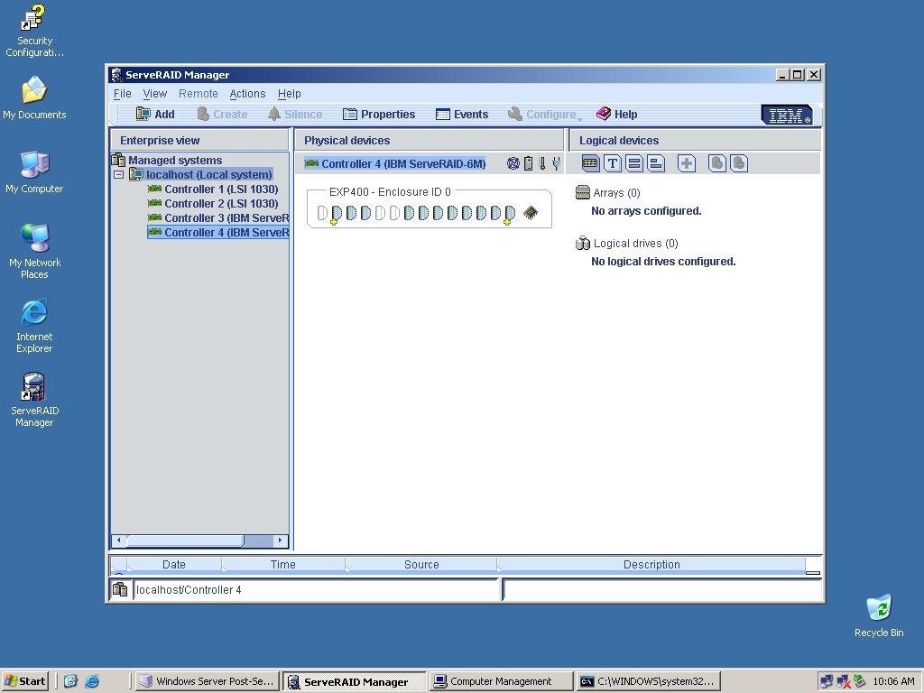Click the Events toolbar icon
The height and width of the screenshot is (693, 924).
click(x=462, y=114)
